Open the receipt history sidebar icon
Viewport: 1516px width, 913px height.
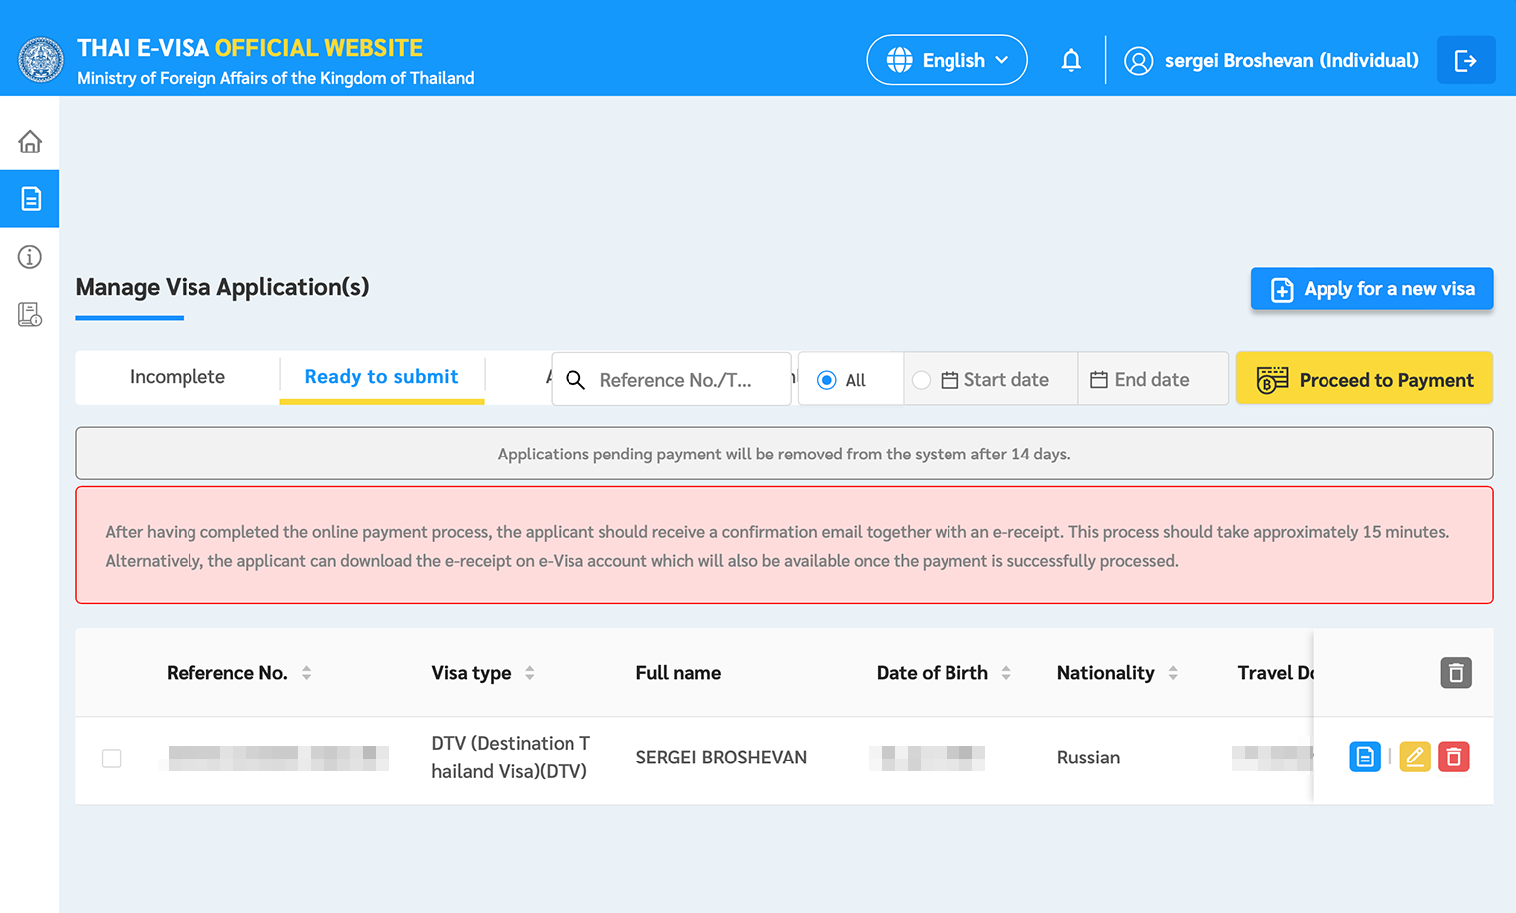(x=30, y=315)
